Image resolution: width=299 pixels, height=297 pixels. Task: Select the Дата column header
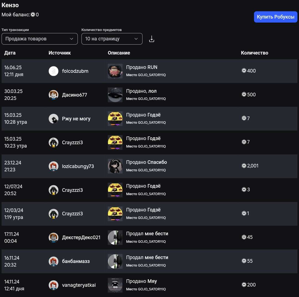point(10,53)
